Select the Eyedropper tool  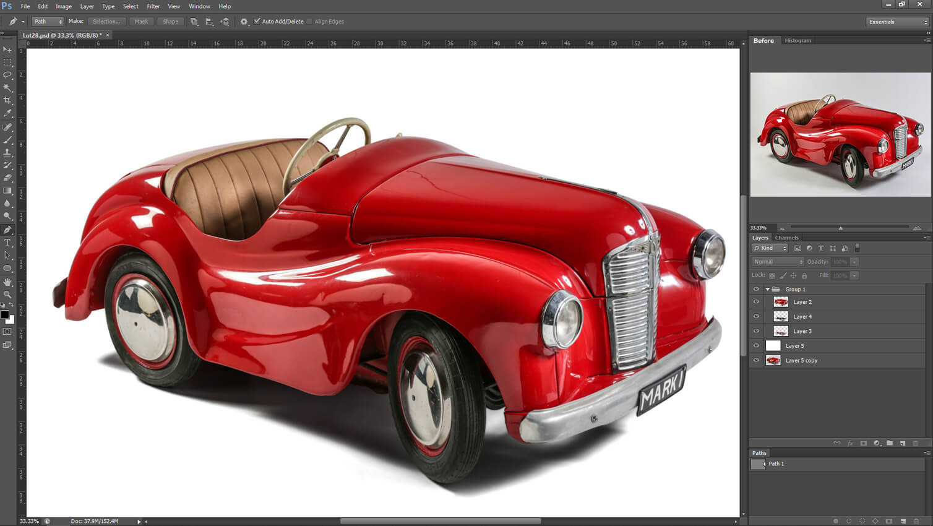coord(7,114)
